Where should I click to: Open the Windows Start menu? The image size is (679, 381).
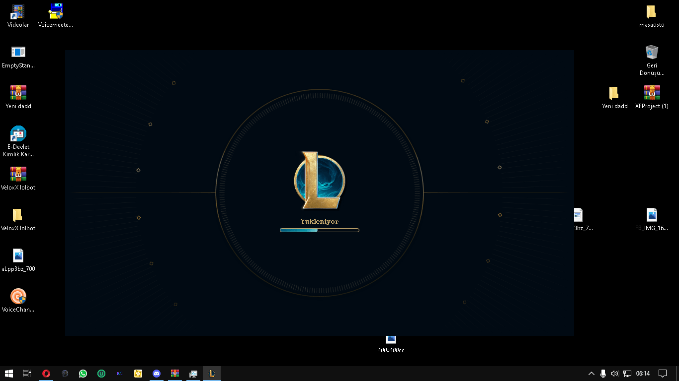tap(9, 374)
